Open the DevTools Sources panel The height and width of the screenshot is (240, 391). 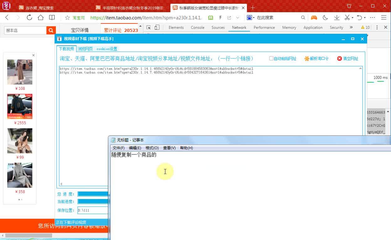point(218,27)
